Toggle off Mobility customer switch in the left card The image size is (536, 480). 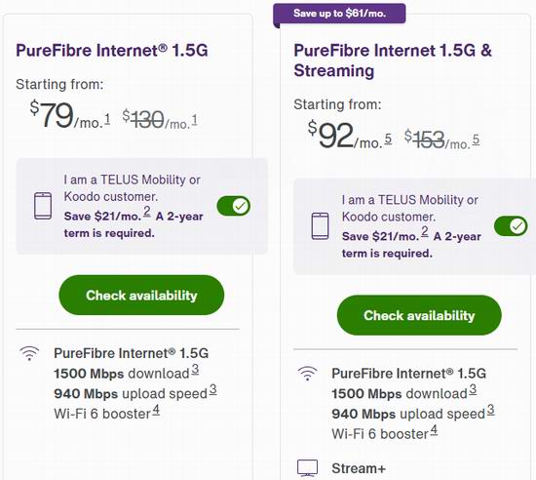(234, 206)
